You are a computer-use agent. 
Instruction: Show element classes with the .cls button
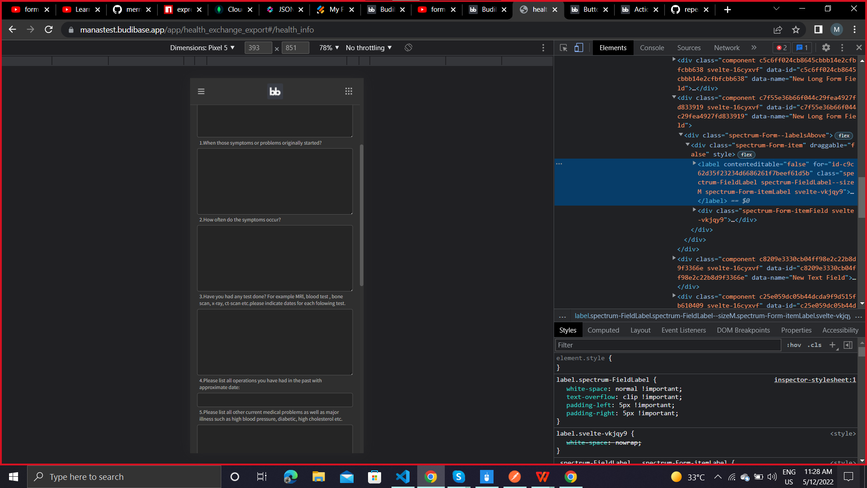click(x=814, y=345)
